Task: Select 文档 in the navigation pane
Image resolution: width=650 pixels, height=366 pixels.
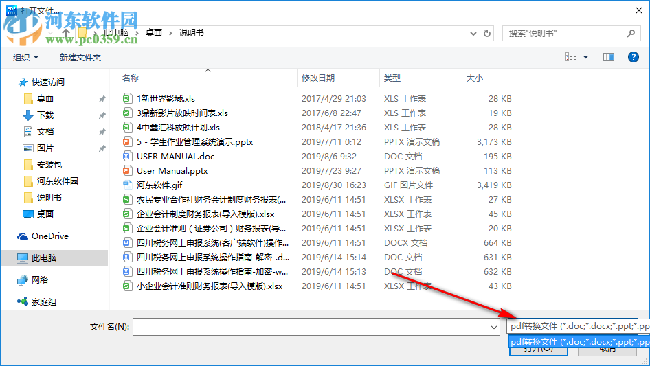Action: click(45, 132)
